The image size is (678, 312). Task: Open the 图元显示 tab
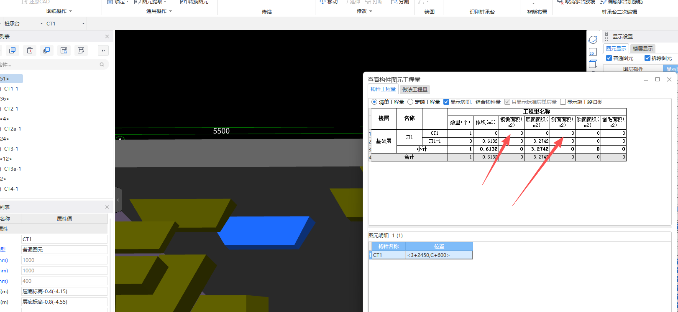pyautogui.click(x=616, y=49)
